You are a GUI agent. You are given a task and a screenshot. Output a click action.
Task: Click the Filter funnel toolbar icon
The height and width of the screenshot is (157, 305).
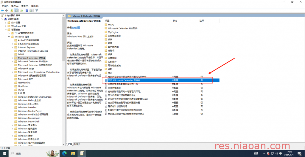37,10
